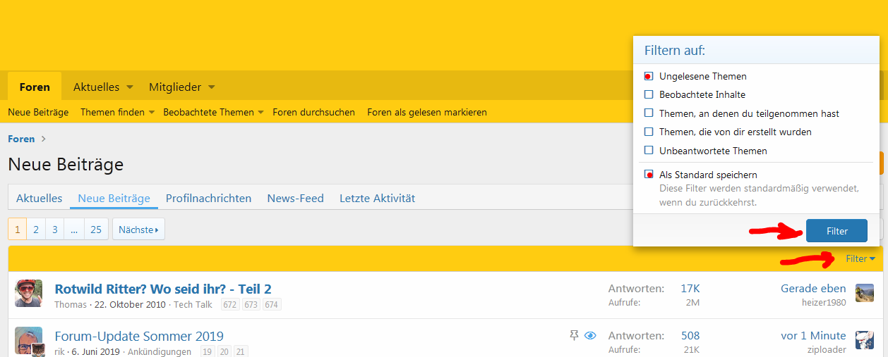Click the watched-thread eye icon
This screenshot has width=888, height=357.
[591, 336]
